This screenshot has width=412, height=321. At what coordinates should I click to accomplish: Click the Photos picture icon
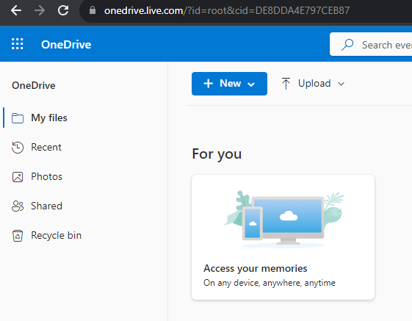coord(18,177)
